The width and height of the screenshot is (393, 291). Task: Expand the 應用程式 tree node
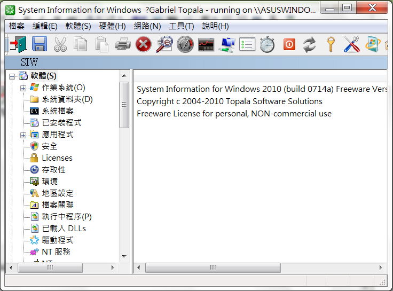pyautogui.click(x=23, y=135)
